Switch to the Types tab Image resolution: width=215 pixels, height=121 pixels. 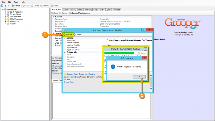click(108, 10)
